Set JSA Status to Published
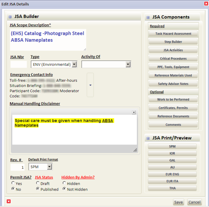 [x=38, y=189]
